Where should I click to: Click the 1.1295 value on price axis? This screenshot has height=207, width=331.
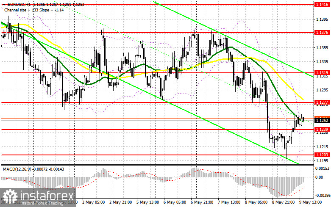pyautogui.click(x=322, y=90)
